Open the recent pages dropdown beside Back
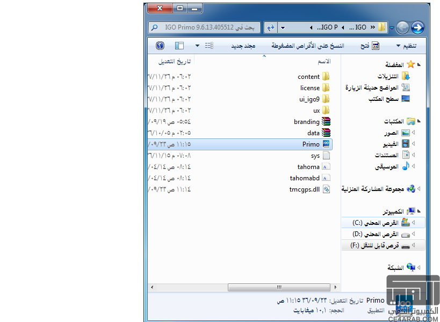This screenshot has width=440, height=322. 392,27
